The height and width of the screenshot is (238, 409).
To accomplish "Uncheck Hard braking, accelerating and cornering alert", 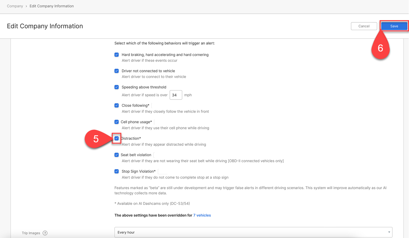I will click(x=117, y=55).
